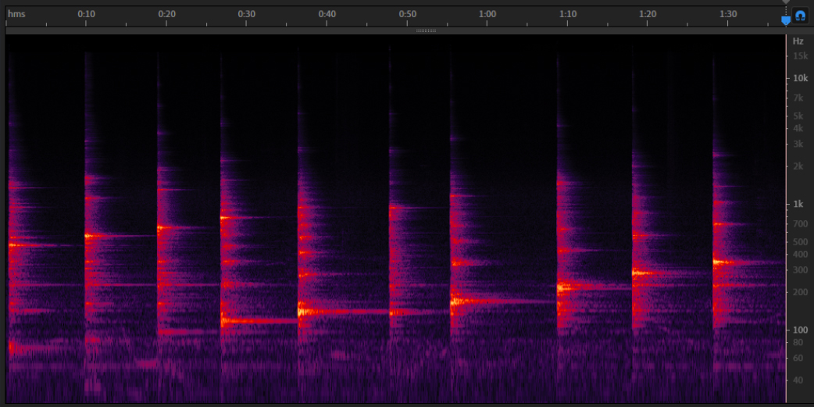Grab the spectral display divider handle

coord(426,30)
